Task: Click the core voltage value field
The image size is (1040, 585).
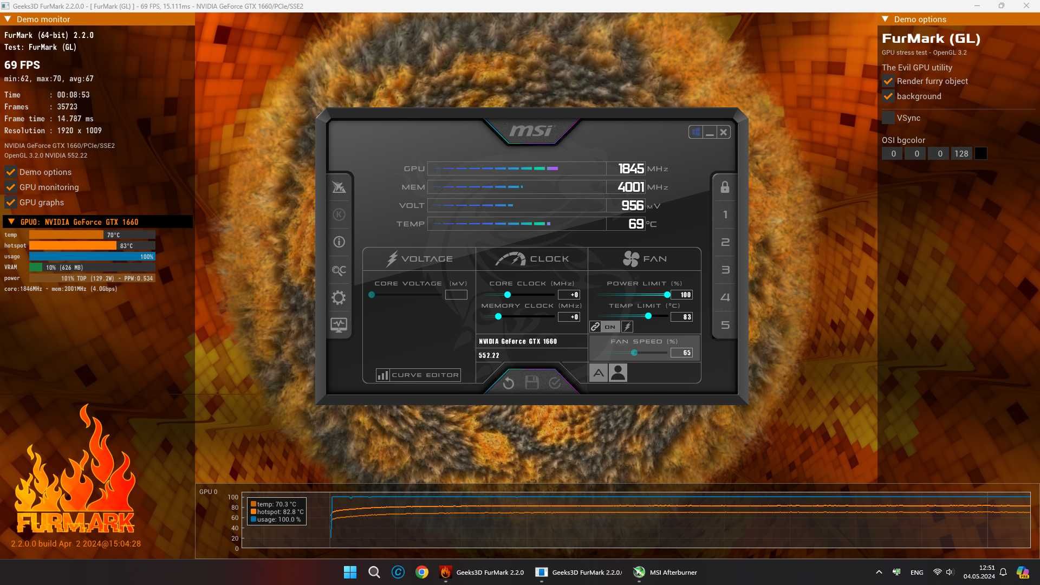Action: 456,295
